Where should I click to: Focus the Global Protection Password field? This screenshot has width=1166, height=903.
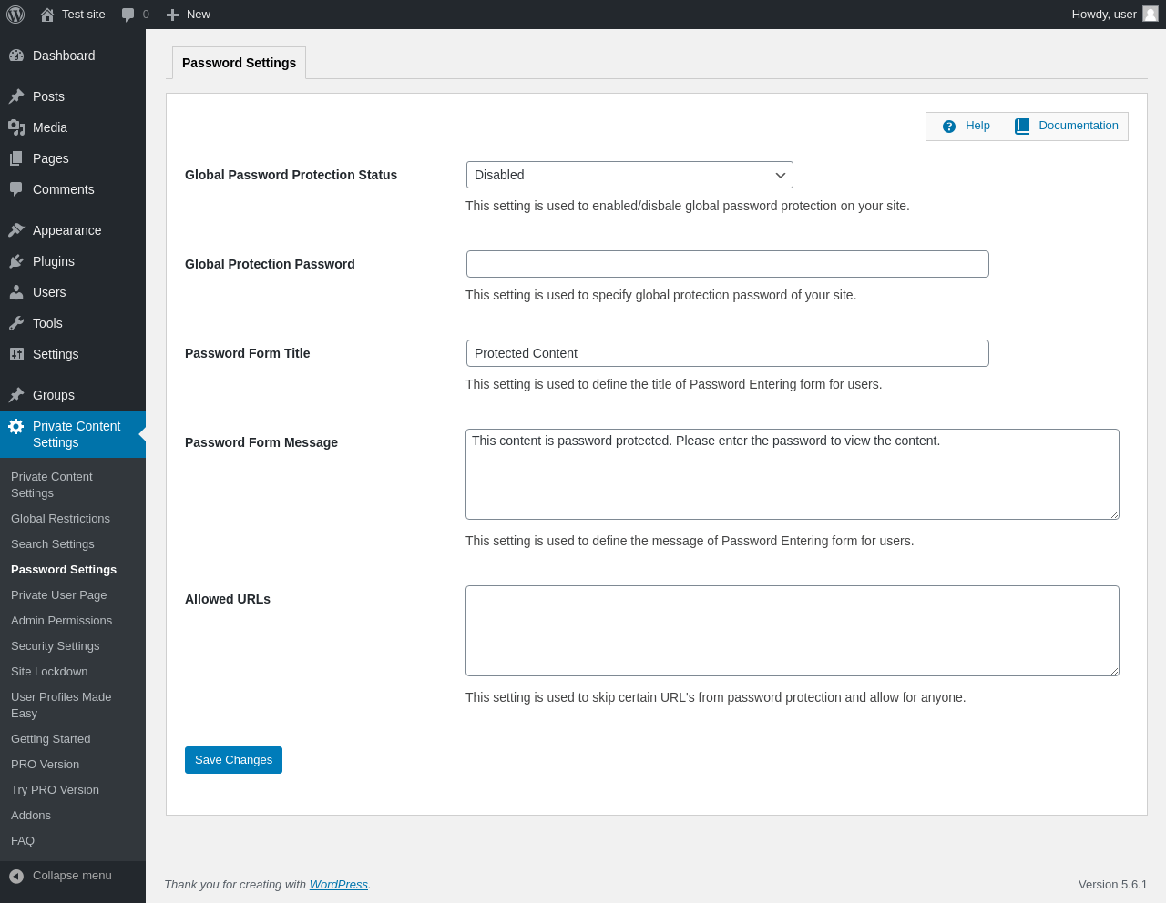coord(727,264)
